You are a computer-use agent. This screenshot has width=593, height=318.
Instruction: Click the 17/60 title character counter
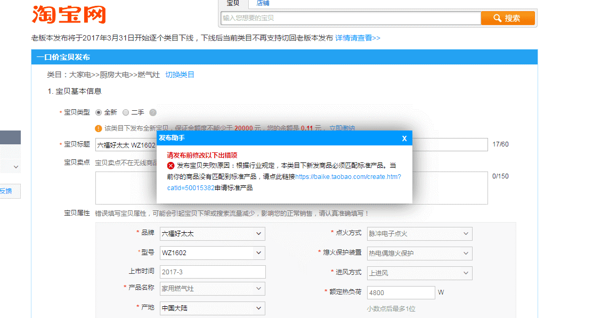click(x=500, y=144)
